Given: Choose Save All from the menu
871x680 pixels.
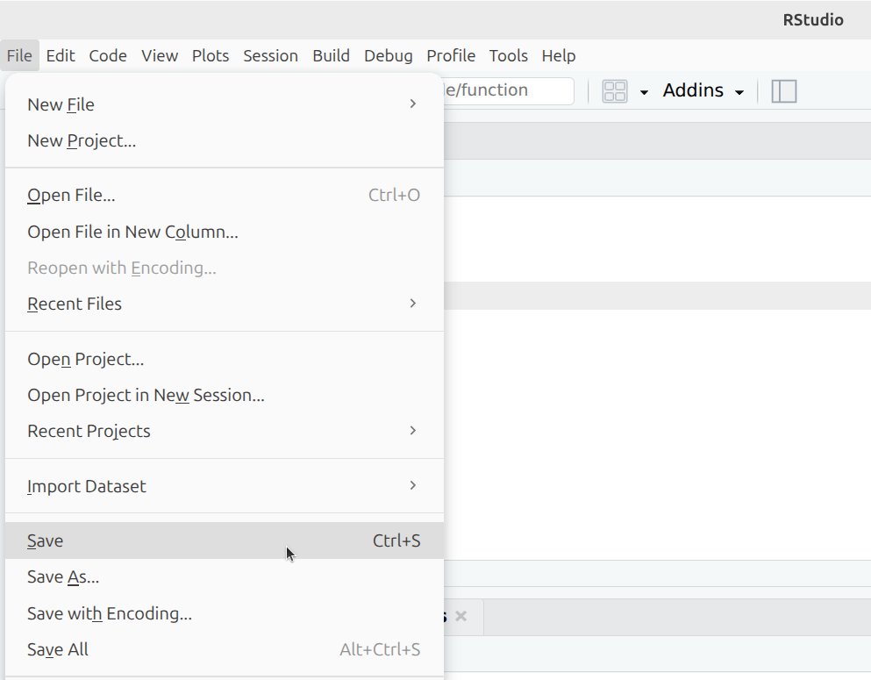Looking at the screenshot, I should pos(225,649).
